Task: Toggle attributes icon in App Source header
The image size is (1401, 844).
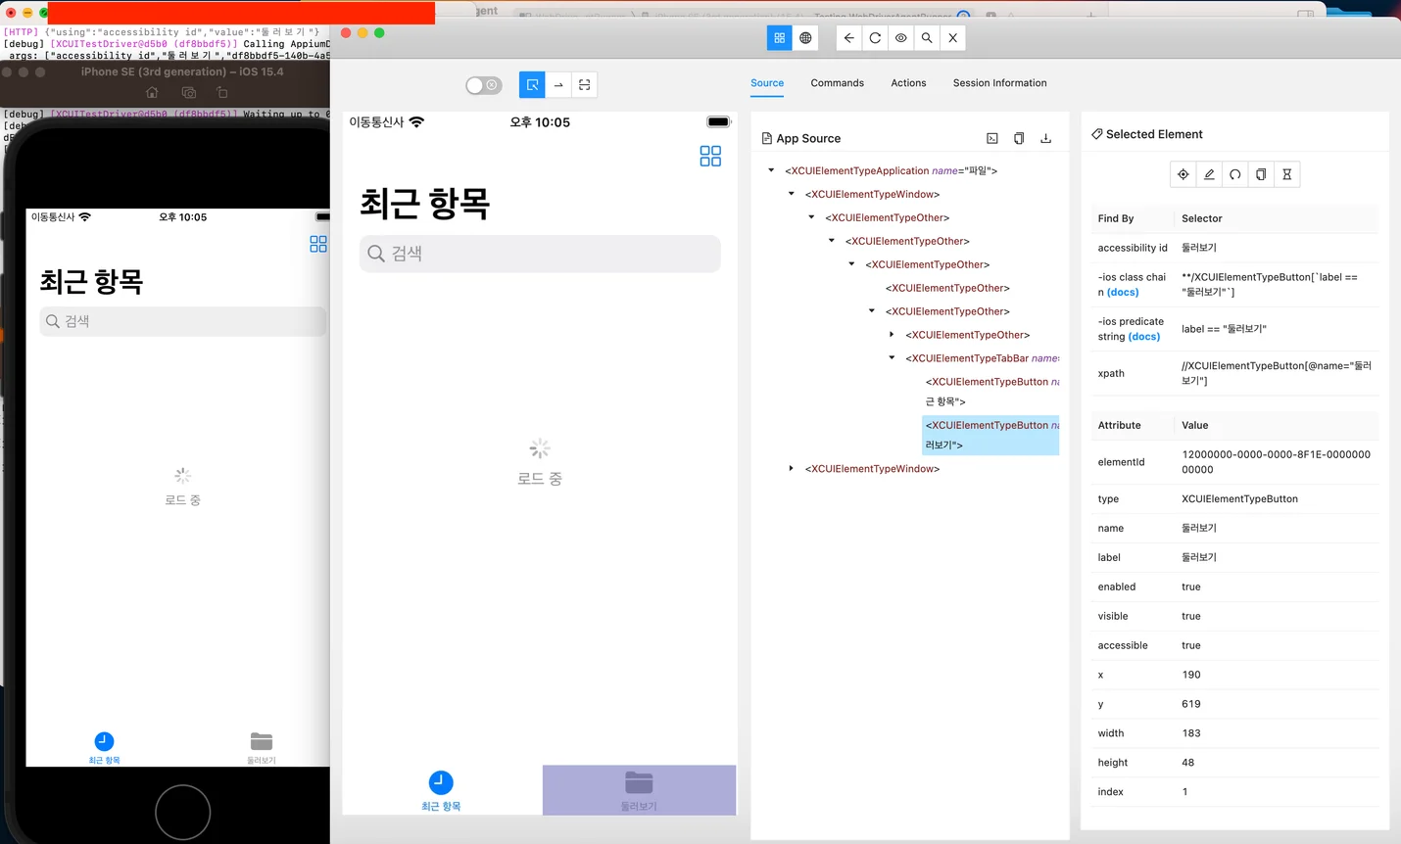Action: click(x=992, y=139)
